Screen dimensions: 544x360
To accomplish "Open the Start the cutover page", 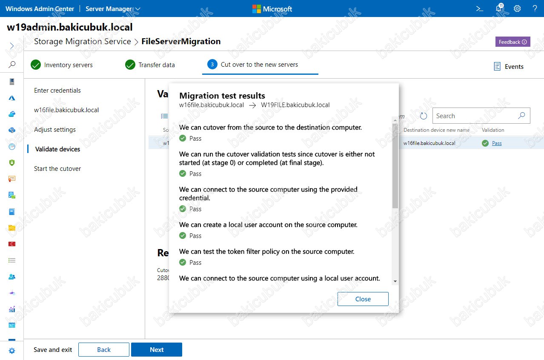I will pyautogui.click(x=57, y=169).
